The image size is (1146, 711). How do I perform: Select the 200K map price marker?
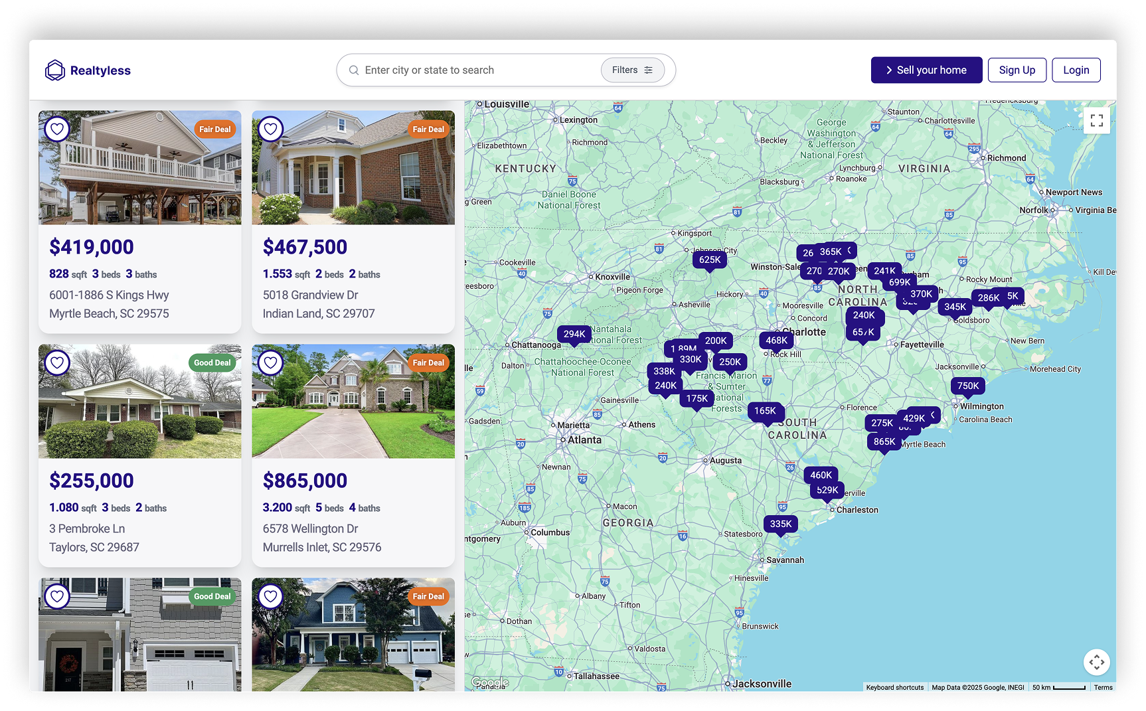coord(716,341)
